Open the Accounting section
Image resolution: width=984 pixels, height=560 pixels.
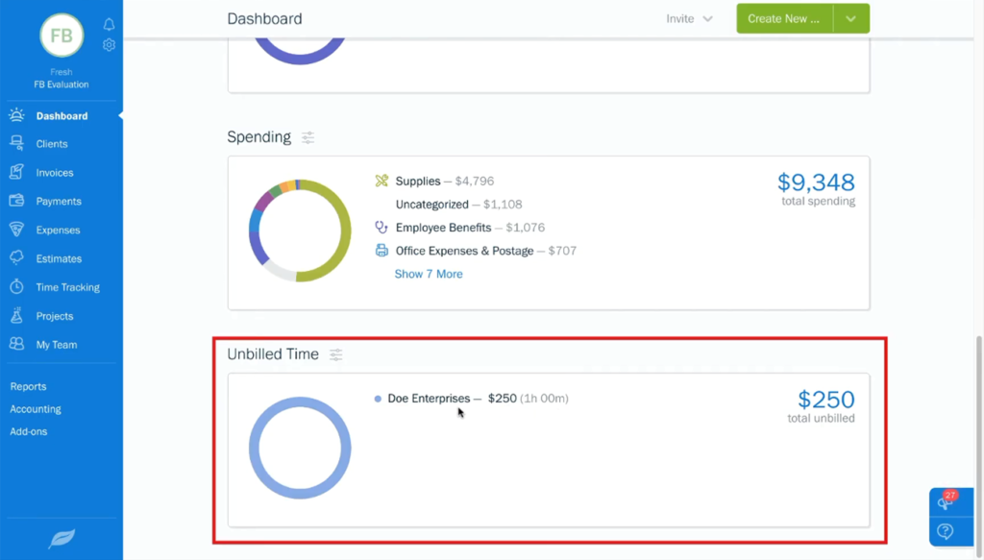(36, 408)
